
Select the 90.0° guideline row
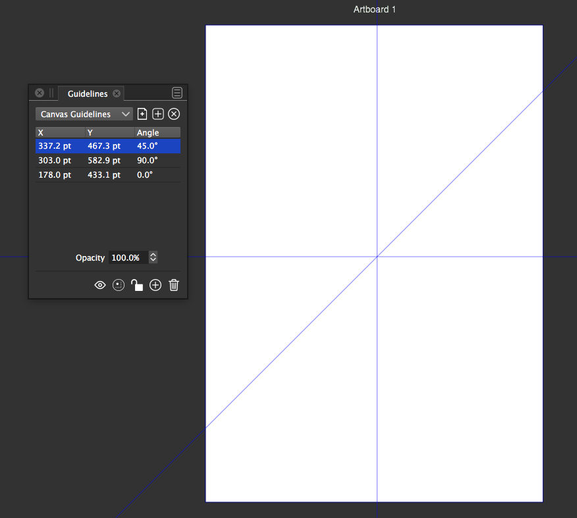click(107, 161)
